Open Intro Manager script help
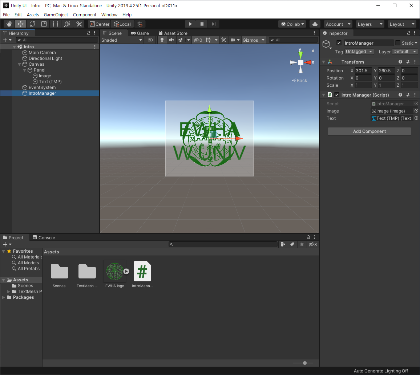The image size is (420, 375). coord(400,95)
